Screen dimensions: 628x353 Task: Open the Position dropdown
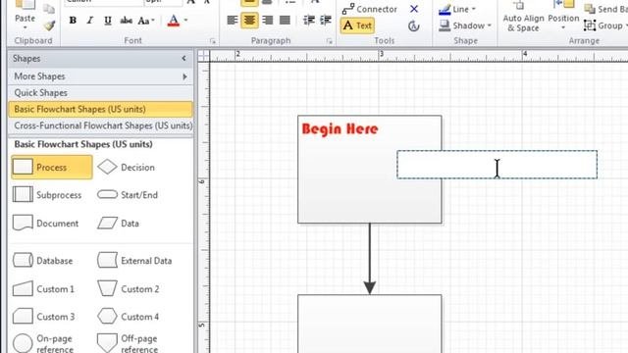[563, 17]
